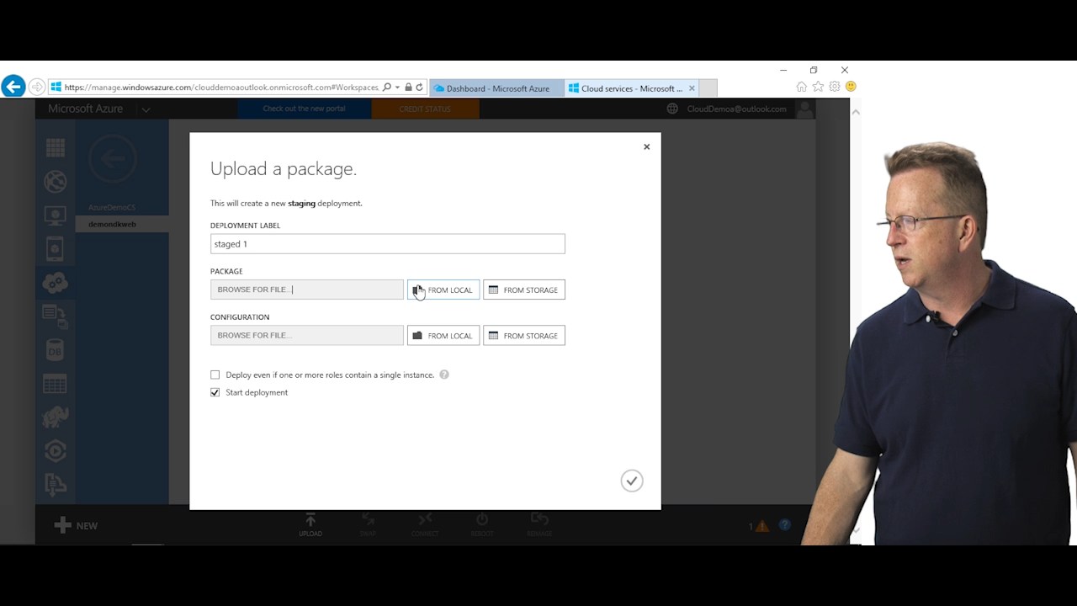Close the Cloud services browser tab

point(692,88)
